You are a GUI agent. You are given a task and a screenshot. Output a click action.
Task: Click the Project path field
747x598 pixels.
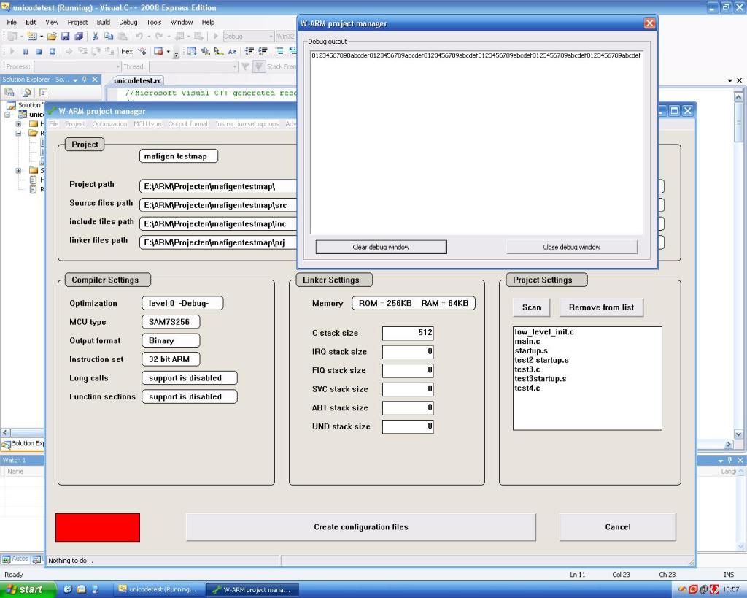[x=218, y=186]
